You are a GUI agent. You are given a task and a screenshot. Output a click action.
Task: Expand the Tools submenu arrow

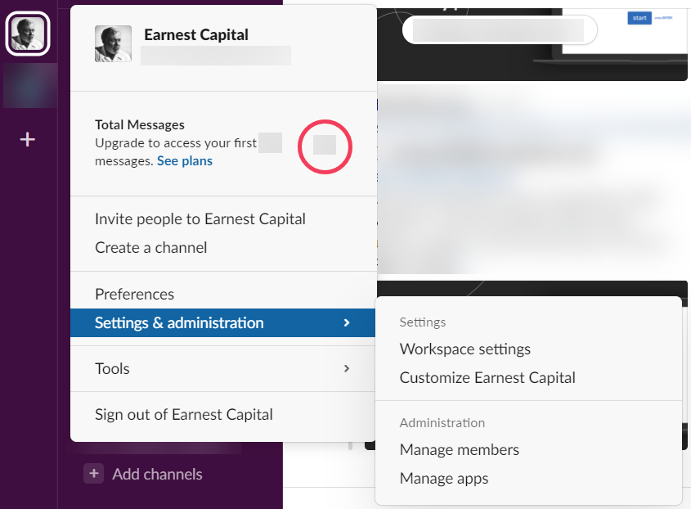(347, 369)
